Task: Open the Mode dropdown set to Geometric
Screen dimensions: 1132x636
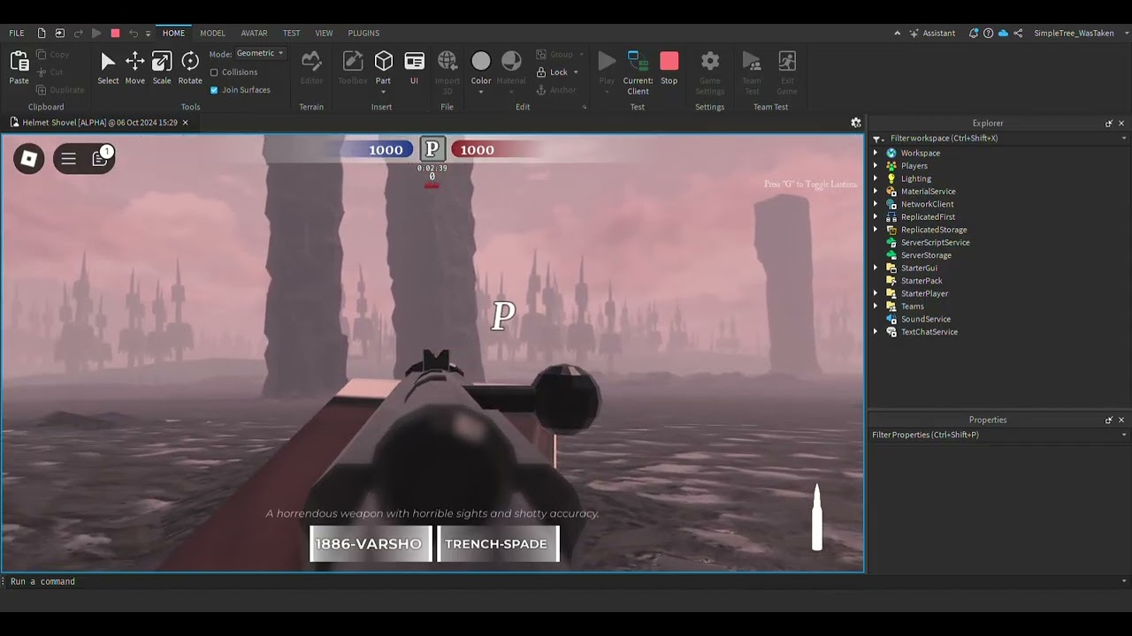Action: 259,53
